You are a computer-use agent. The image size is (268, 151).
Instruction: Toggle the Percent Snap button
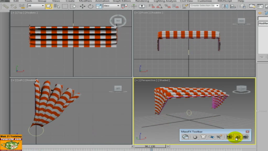(x=167, y=7)
